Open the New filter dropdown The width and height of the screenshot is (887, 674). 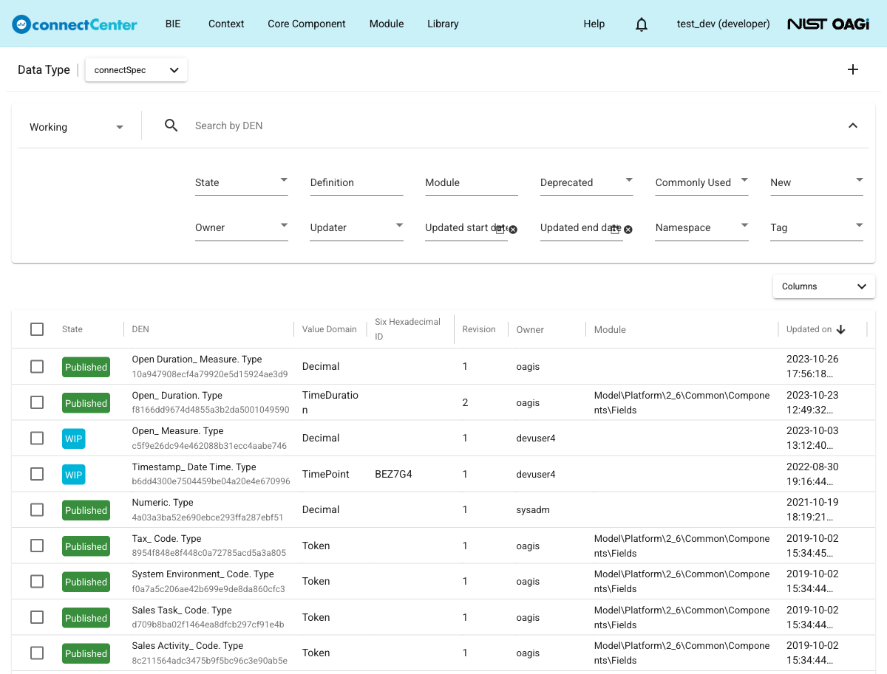817,182
